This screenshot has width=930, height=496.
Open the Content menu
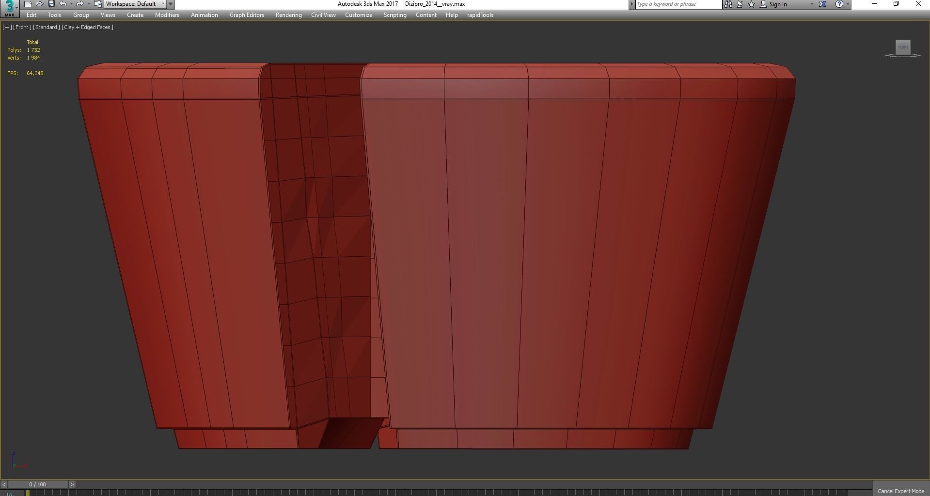click(x=426, y=15)
